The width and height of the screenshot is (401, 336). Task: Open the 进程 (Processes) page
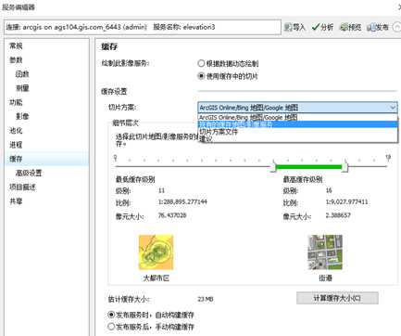[x=16, y=145]
